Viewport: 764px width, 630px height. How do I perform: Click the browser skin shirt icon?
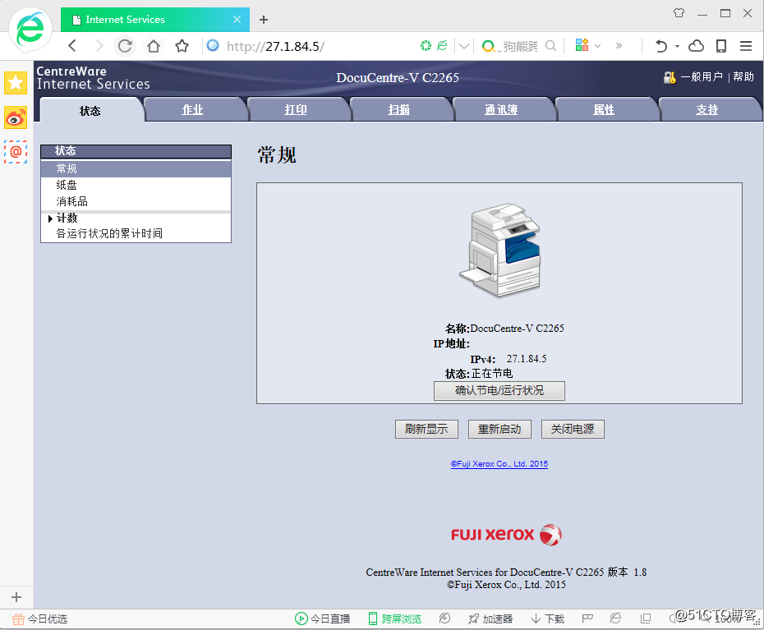pyautogui.click(x=679, y=13)
